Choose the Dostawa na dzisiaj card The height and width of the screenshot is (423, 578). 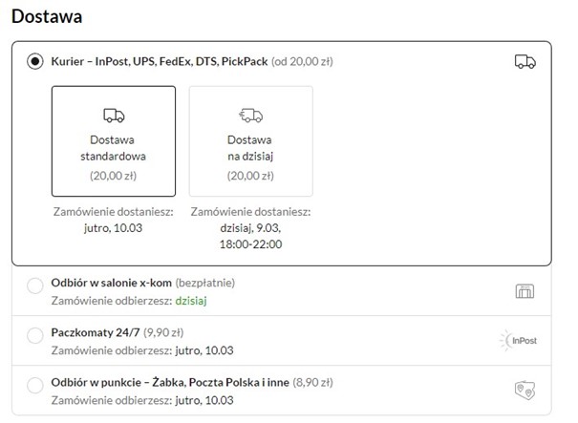coord(250,140)
